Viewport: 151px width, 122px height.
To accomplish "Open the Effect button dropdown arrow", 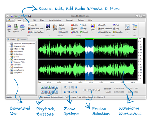I will coord(127,33).
